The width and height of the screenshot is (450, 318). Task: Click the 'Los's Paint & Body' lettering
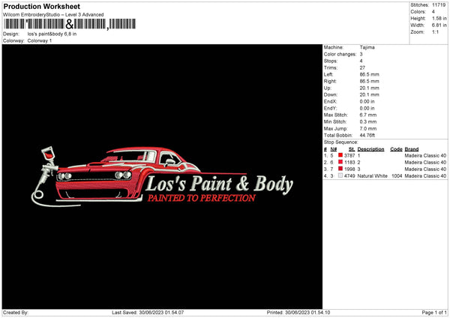point(219,184)
